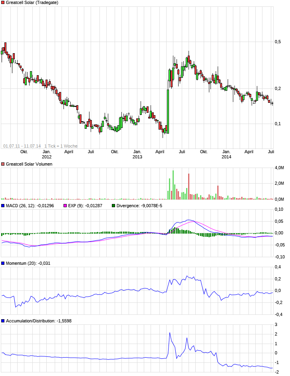The image size is (290, 376).
Task: Click the 2,0M volume axis label
Action: click(x=280, y=184)
